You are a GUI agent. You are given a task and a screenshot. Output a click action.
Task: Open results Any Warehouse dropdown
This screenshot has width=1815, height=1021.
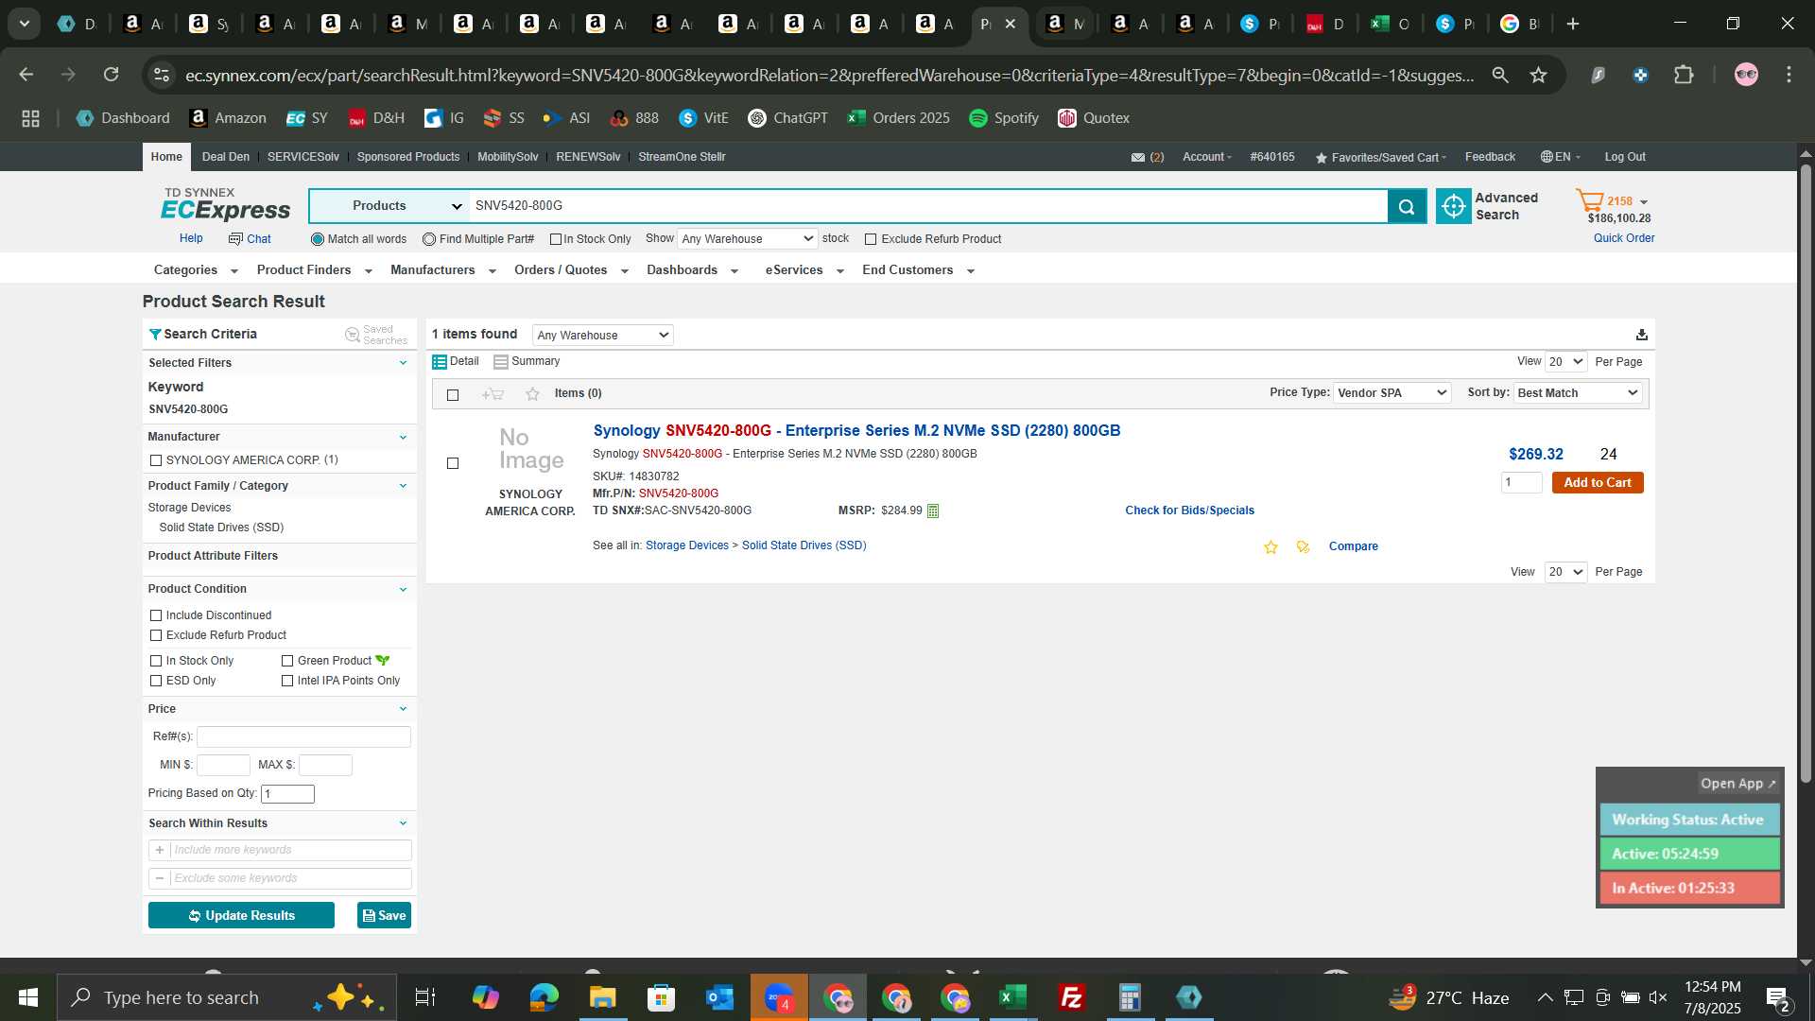click(x=603, y=335)
